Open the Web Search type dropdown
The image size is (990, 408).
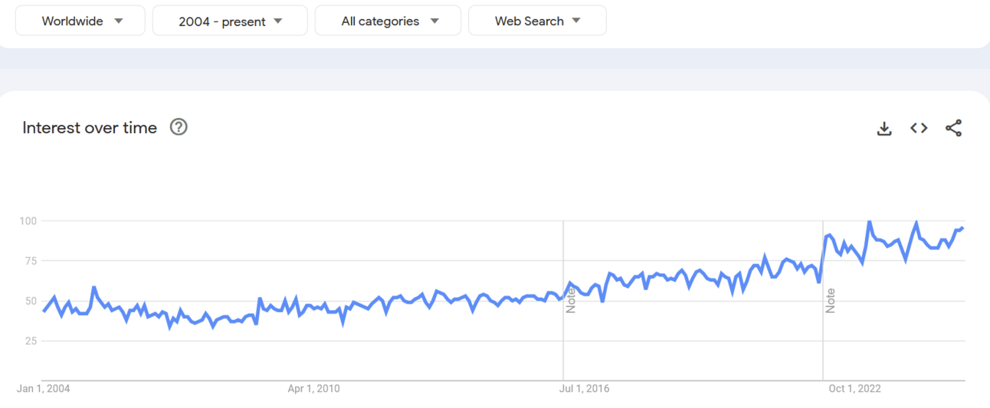[537, 21]
